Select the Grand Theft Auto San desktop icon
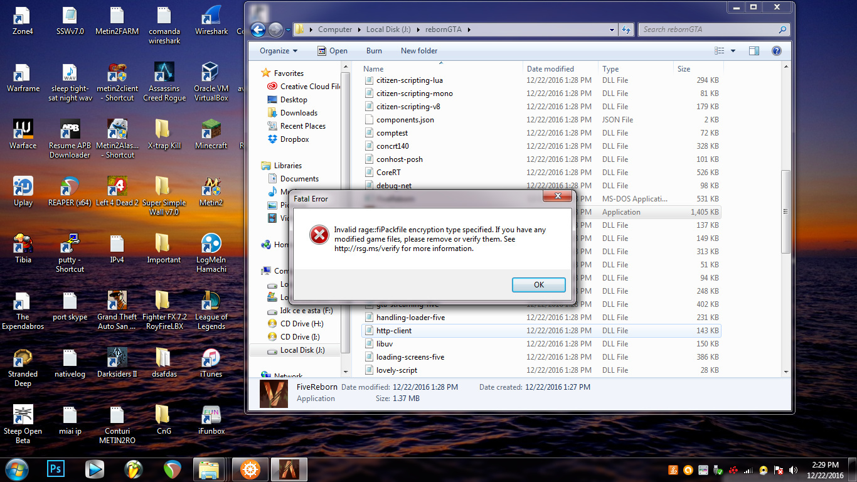Viewport: 857px width, 482px height. point(117,310)
